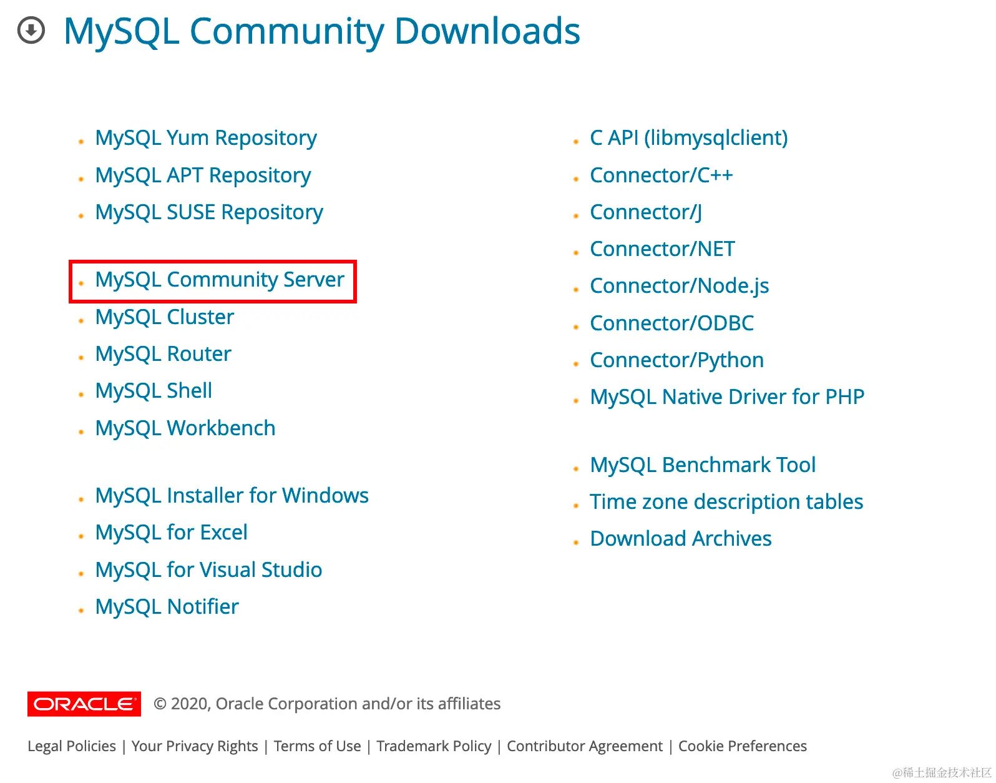This screenshot has height=783, width=996.
Task: Open MySQL Workbench downloads
Action: (185, 428)
